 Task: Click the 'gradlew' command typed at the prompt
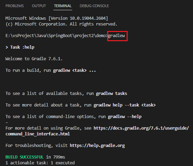click(116, 36)
